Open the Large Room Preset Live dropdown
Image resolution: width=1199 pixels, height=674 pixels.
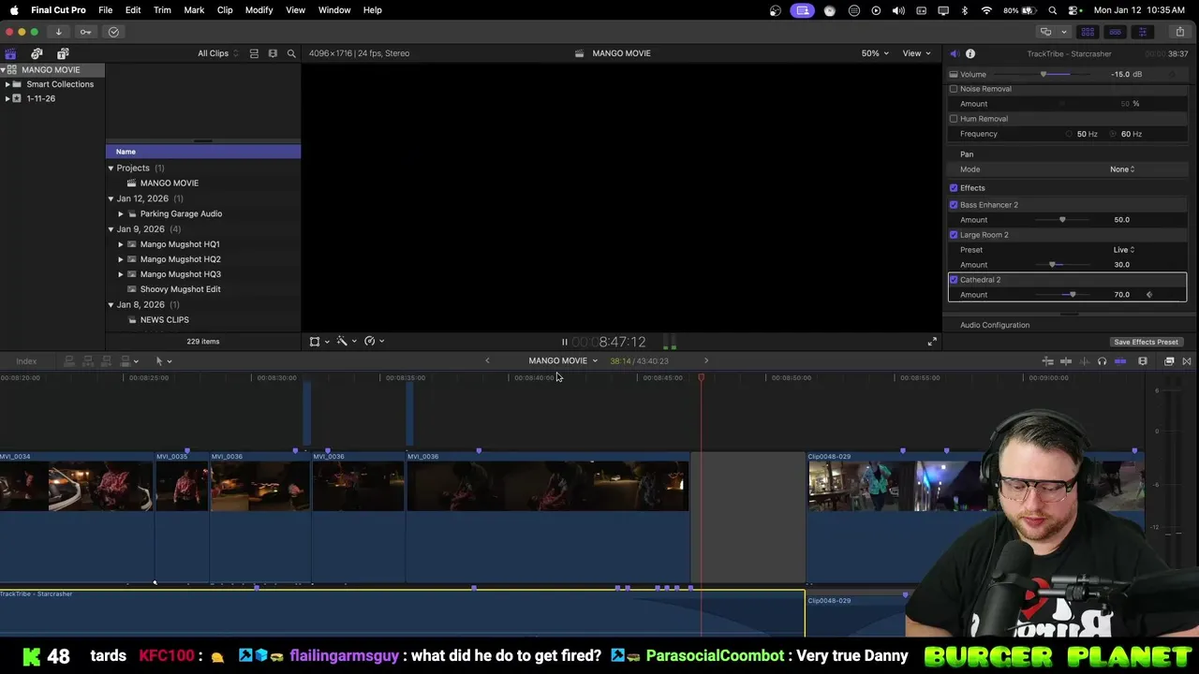click(x=1124, y=250)
